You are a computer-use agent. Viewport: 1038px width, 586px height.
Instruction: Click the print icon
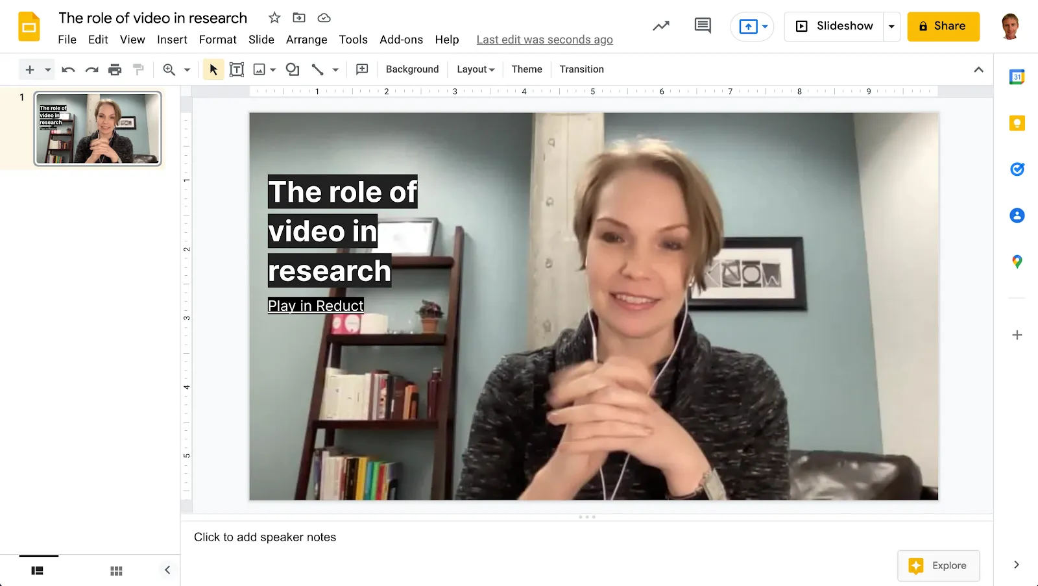pyautogui.click(x=115, y=69)
